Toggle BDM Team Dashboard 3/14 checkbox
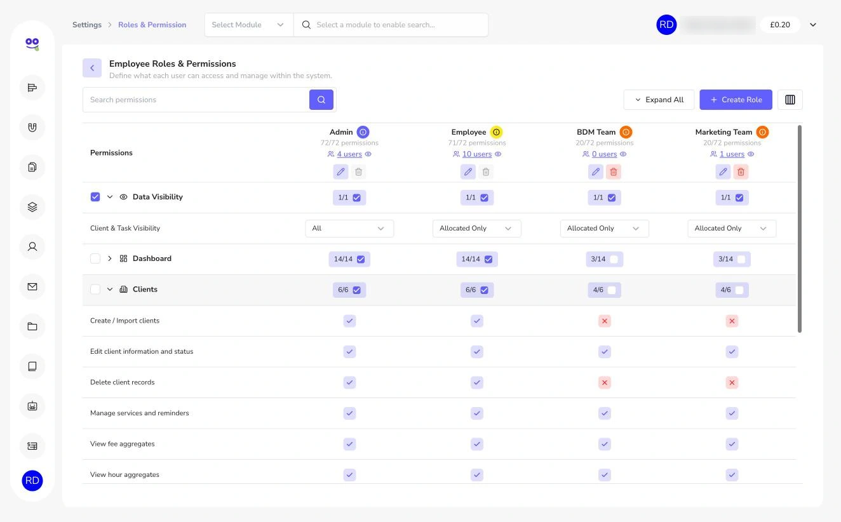 (x=614, y=259)
